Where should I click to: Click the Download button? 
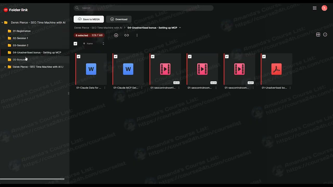pyautogui.click(x=119, y=19)
